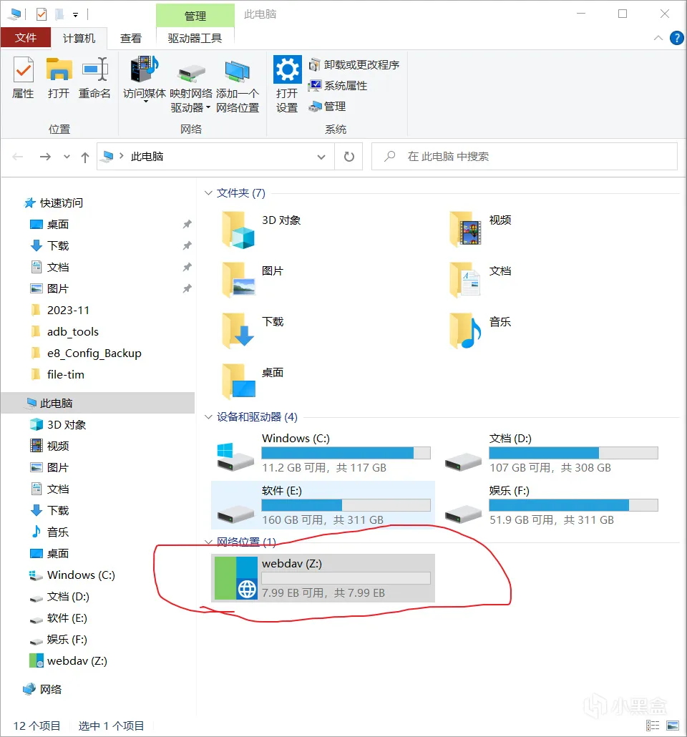Select 此电脑 in navigation pane

pyautogui.click(x=98, y=404)
